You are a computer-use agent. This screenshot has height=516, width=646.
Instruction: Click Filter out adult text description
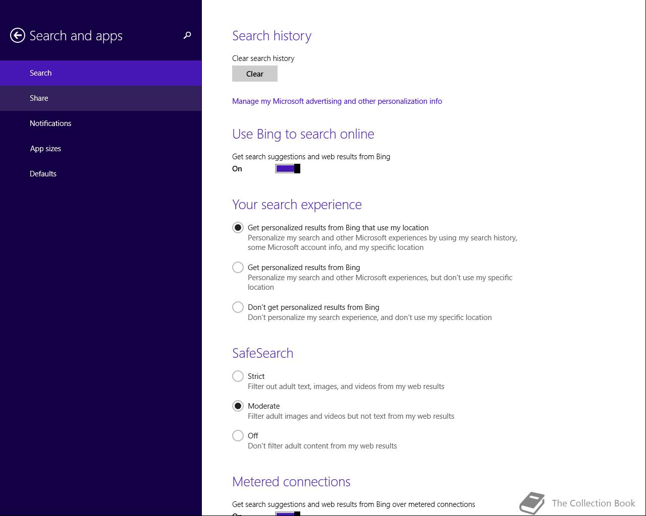pyautogui.click(x=346, y=386)
